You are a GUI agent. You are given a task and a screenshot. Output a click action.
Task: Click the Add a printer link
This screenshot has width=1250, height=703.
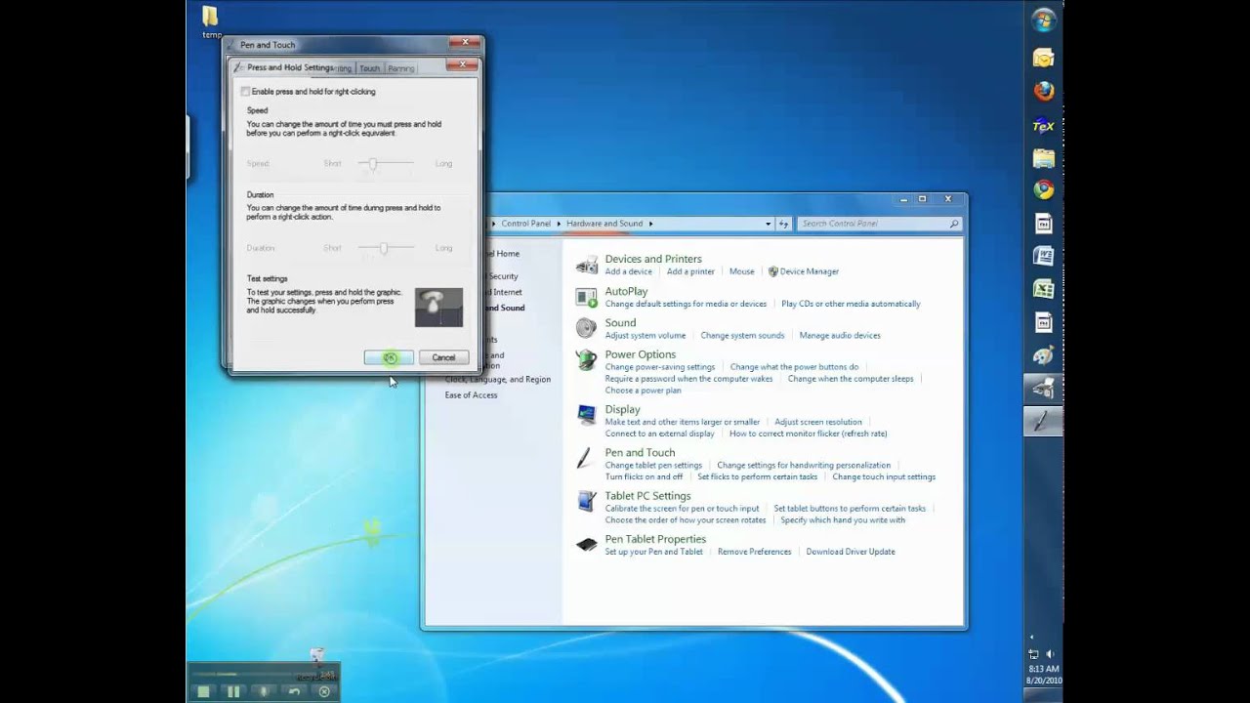coord(690,271)
